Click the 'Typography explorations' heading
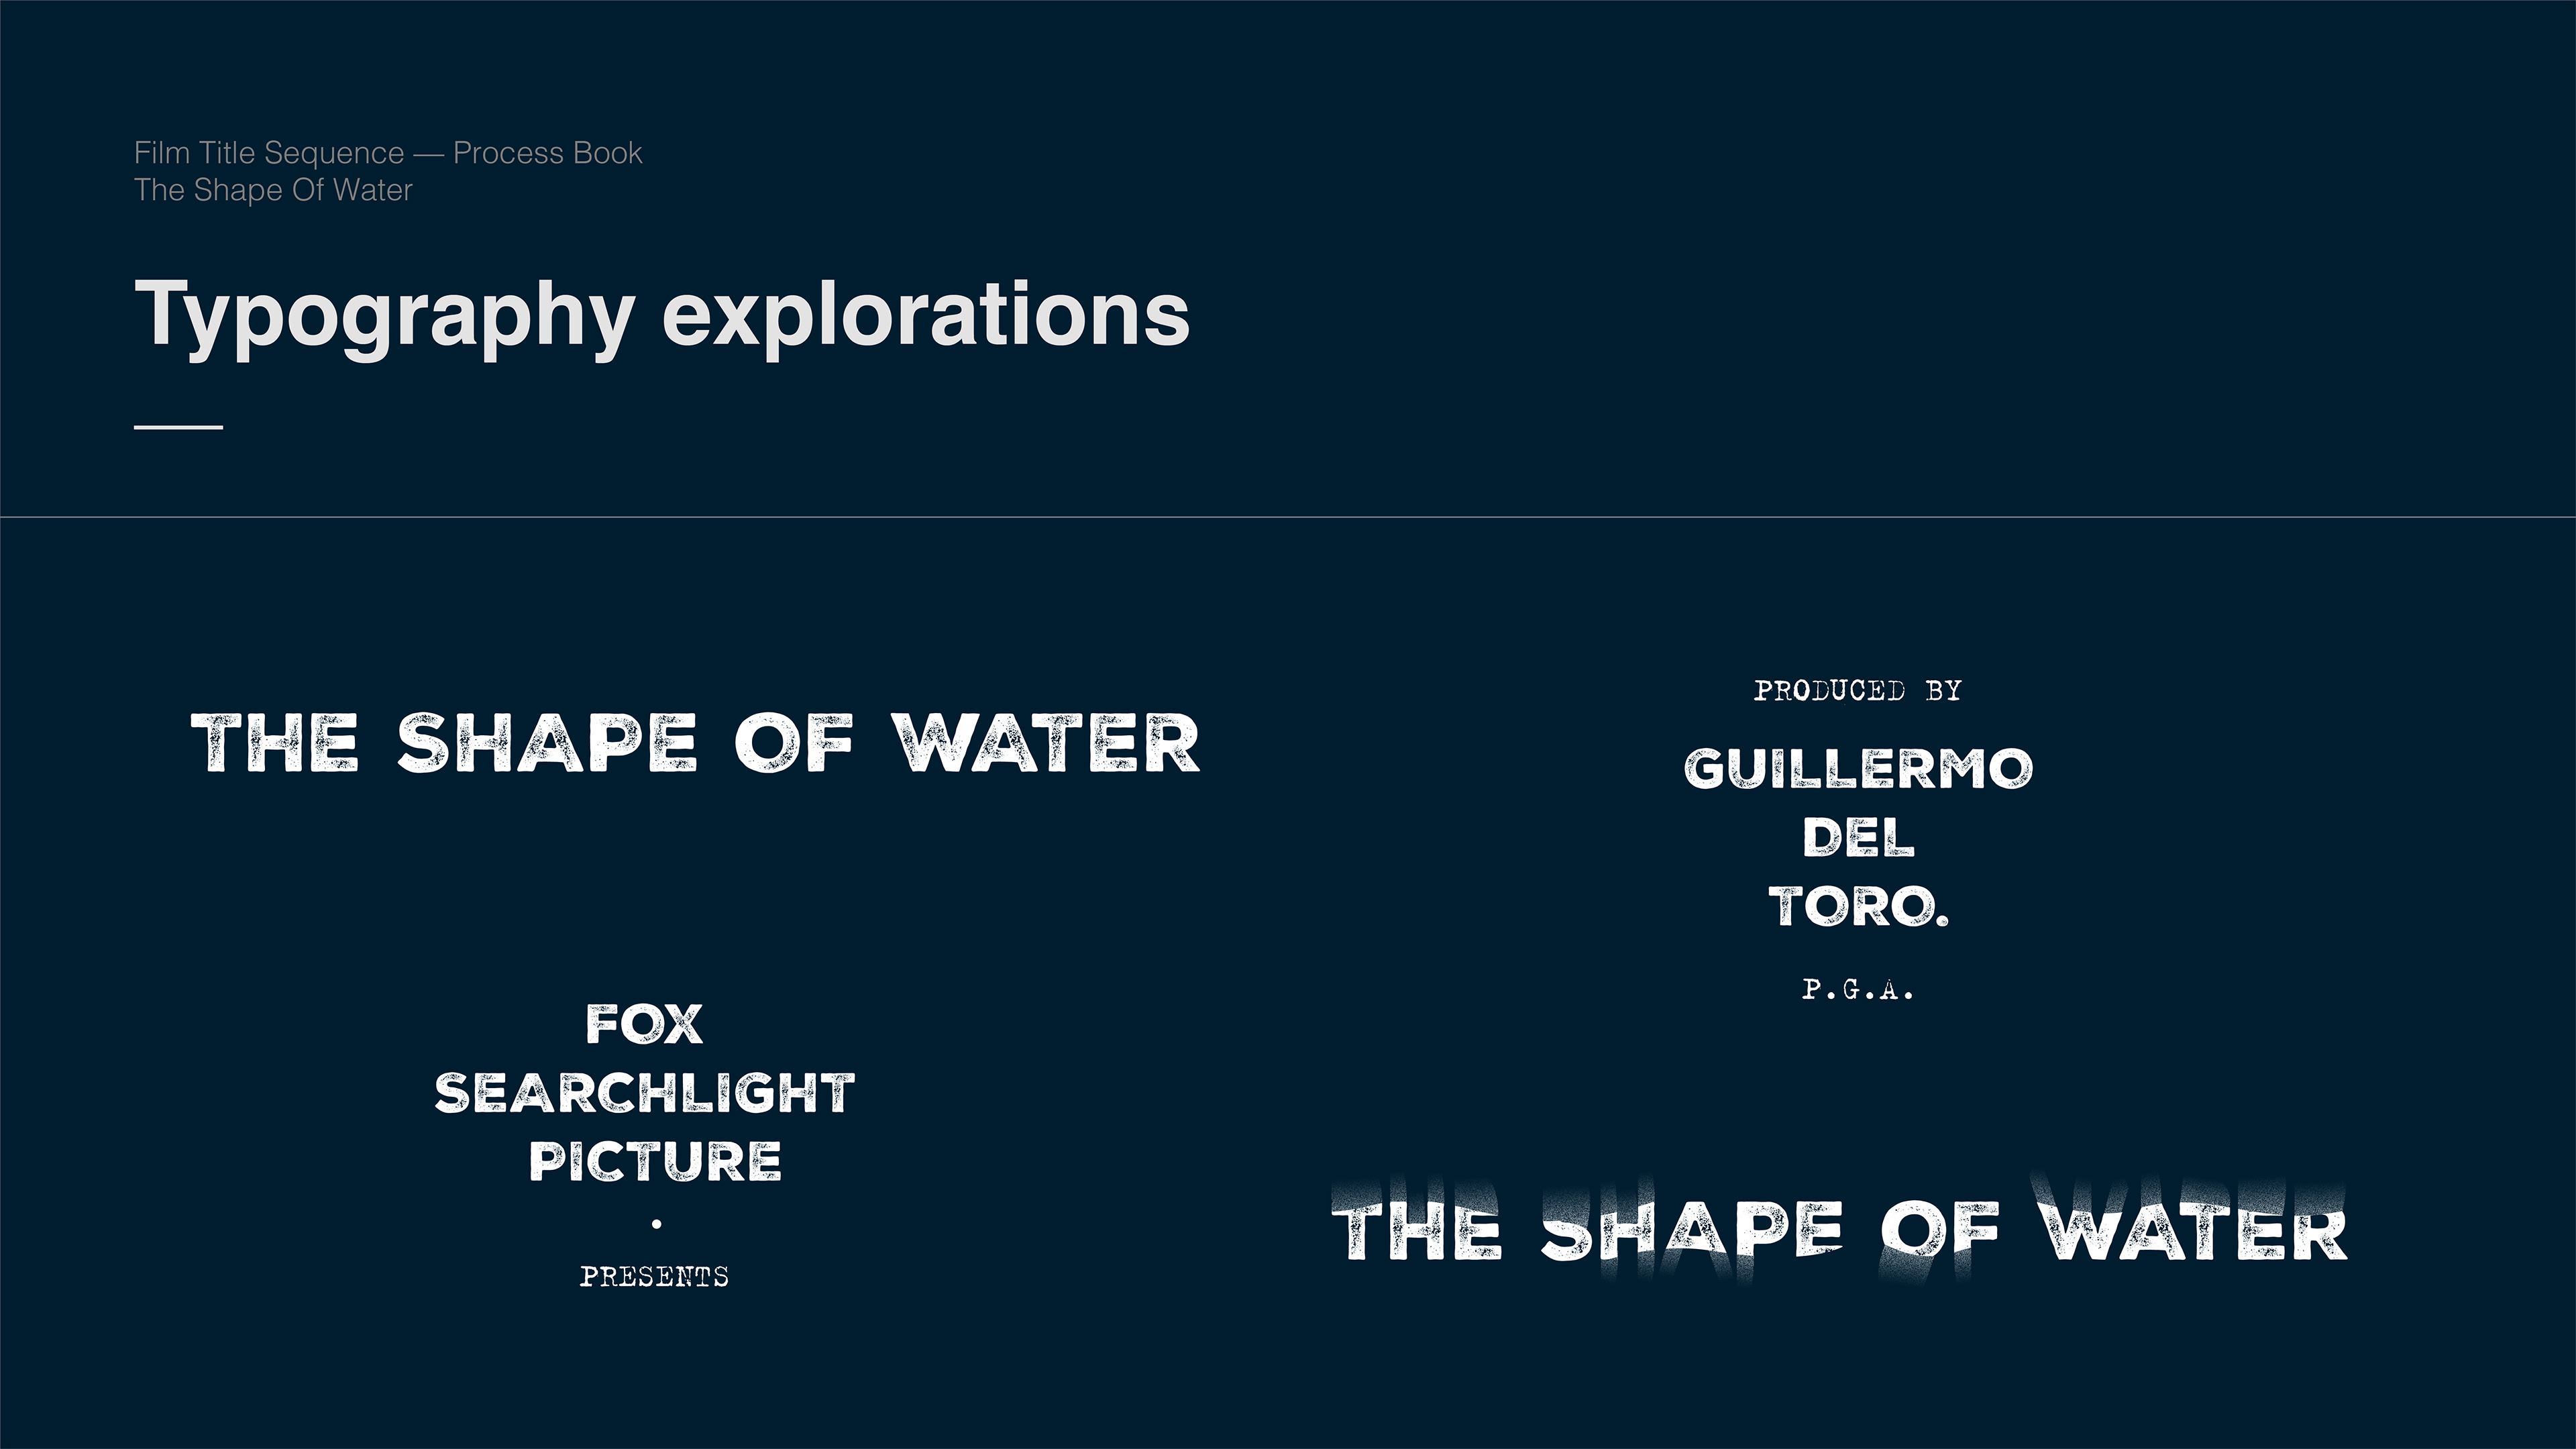The width and height of the screenshot is (2576, 1449). [662, 316]
